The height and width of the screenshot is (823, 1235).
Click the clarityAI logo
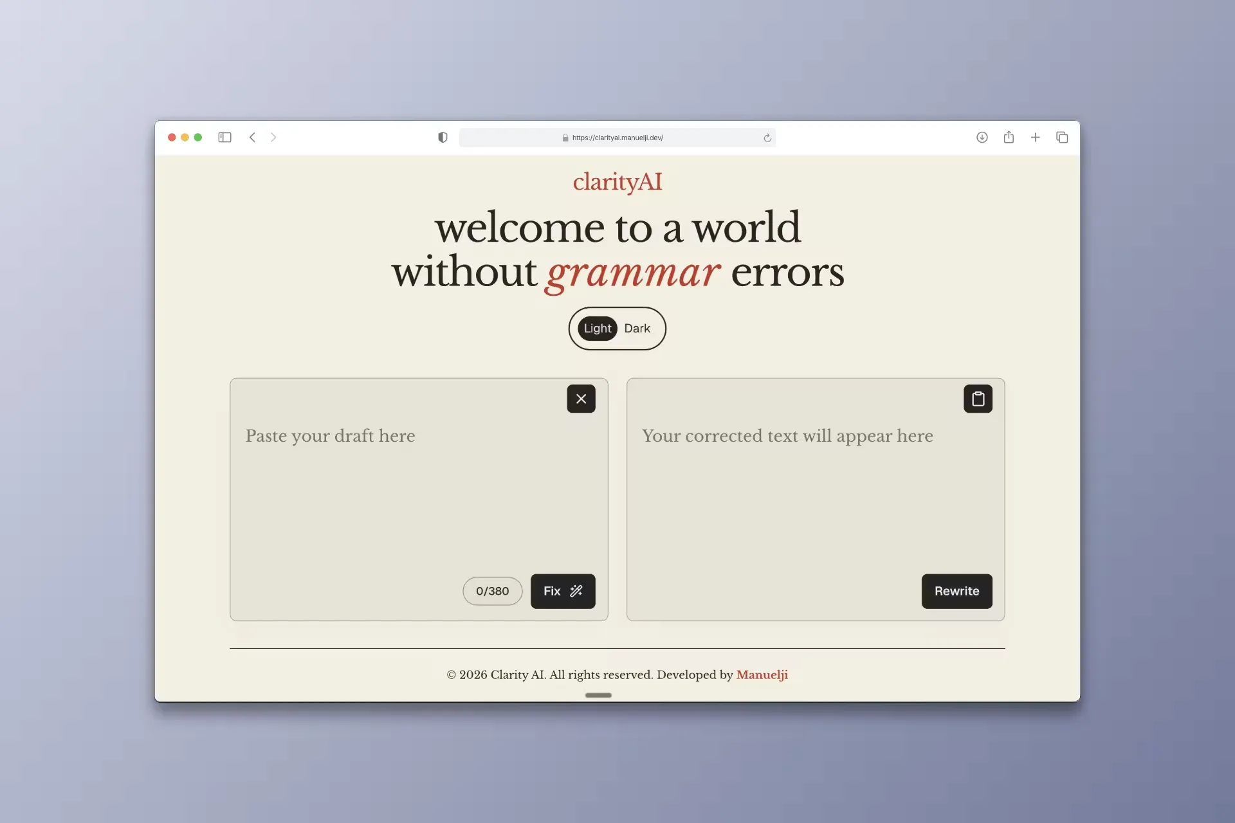coord(617,182)
